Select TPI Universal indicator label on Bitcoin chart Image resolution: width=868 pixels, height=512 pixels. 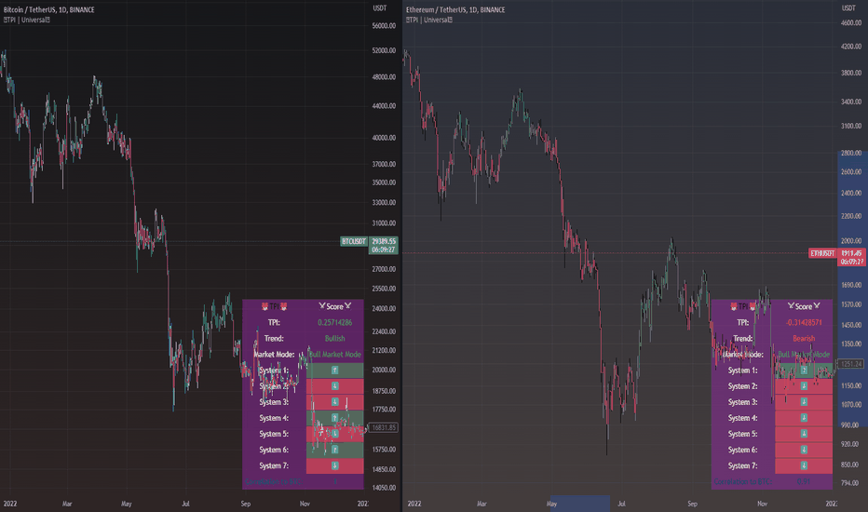click(x=27, y=20)
